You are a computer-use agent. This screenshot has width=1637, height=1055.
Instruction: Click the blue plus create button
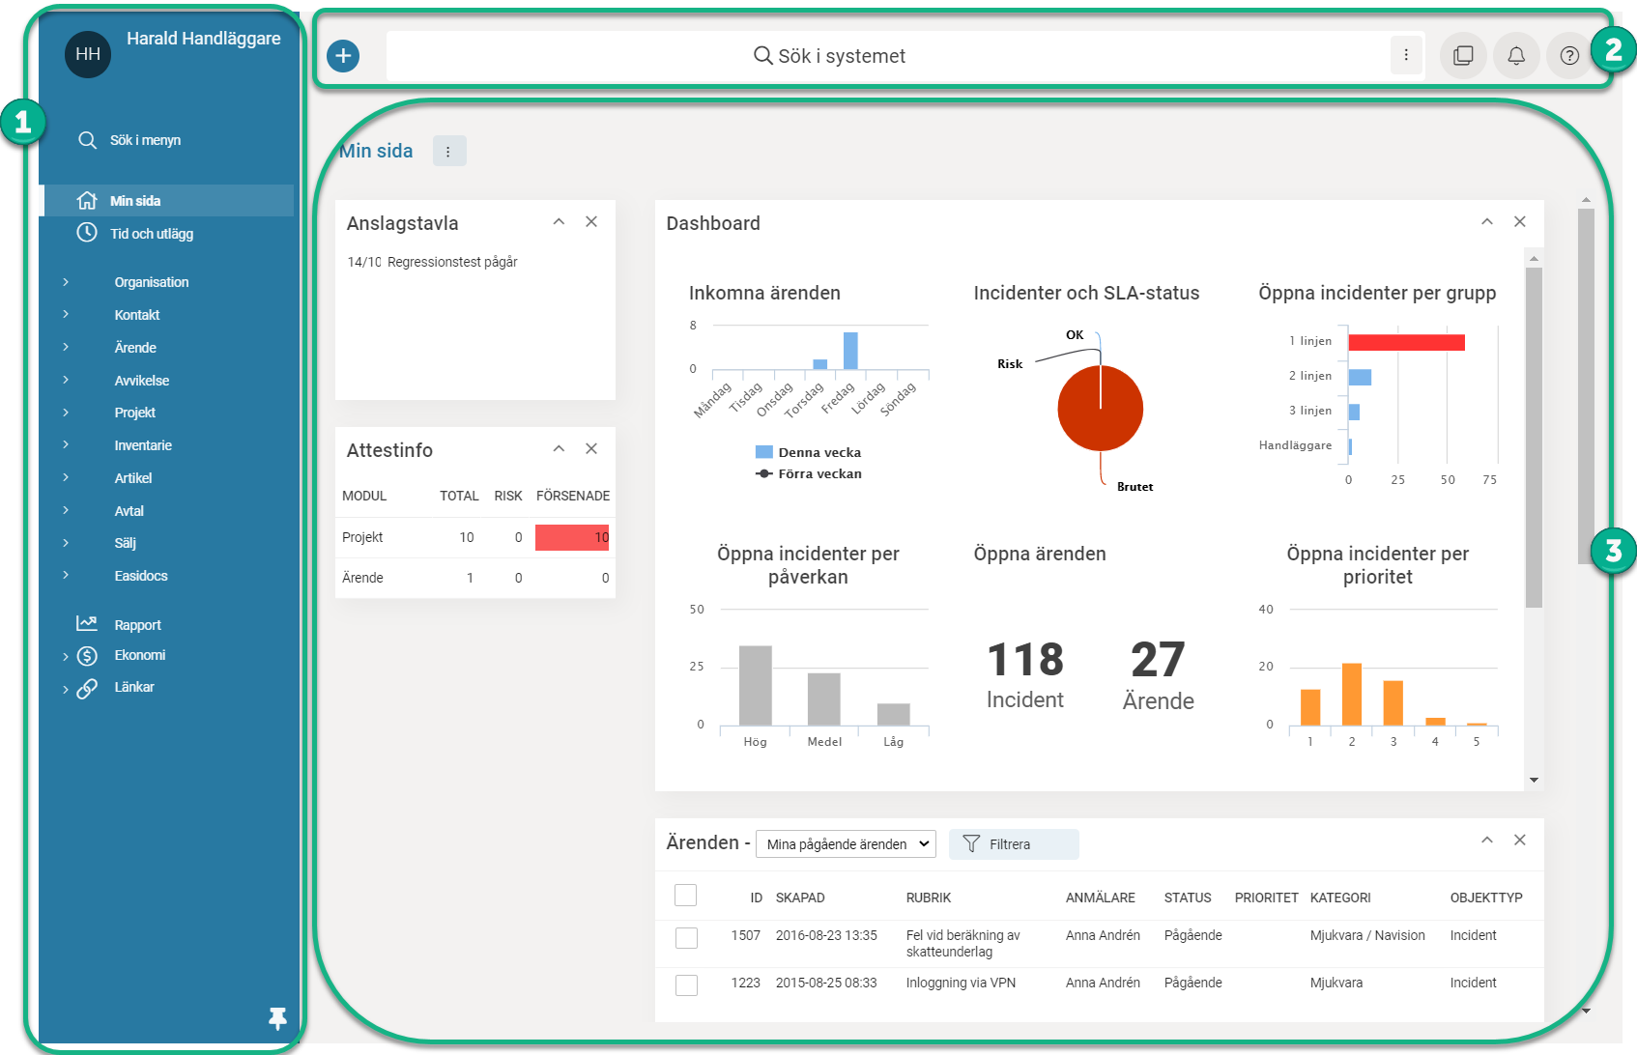pyautogui.click(x=343, y=56)
